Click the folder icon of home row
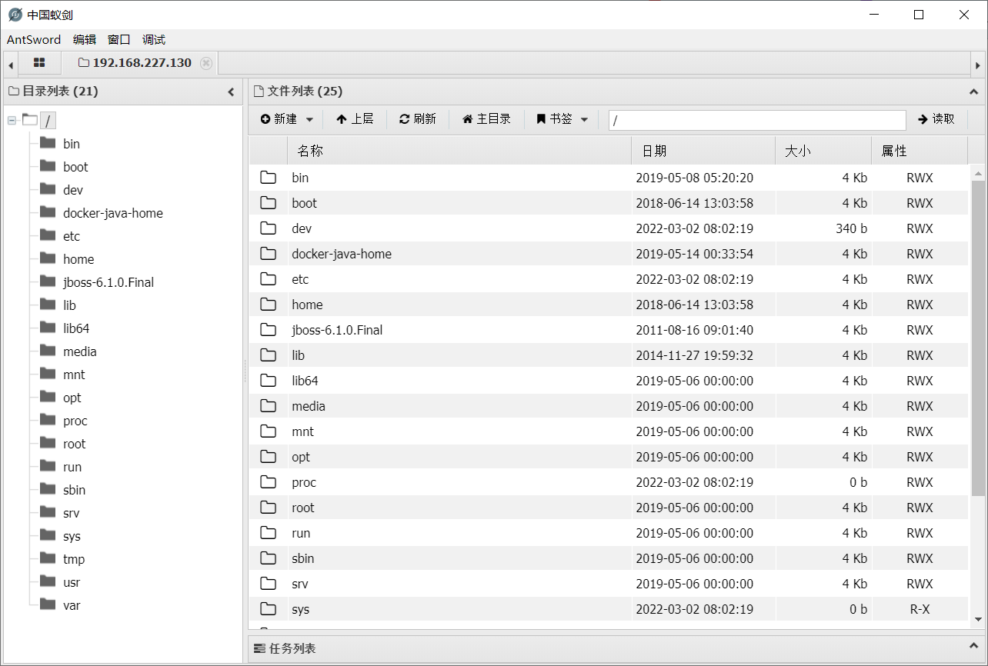The image size is (988, 666). pyautogui.click(x=268, y=305)
